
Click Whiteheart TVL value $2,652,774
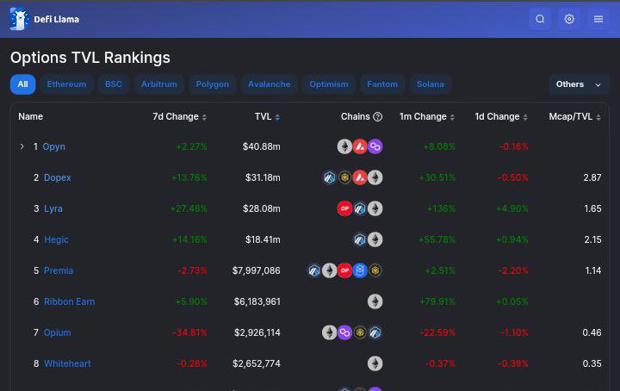pos(257,363)
